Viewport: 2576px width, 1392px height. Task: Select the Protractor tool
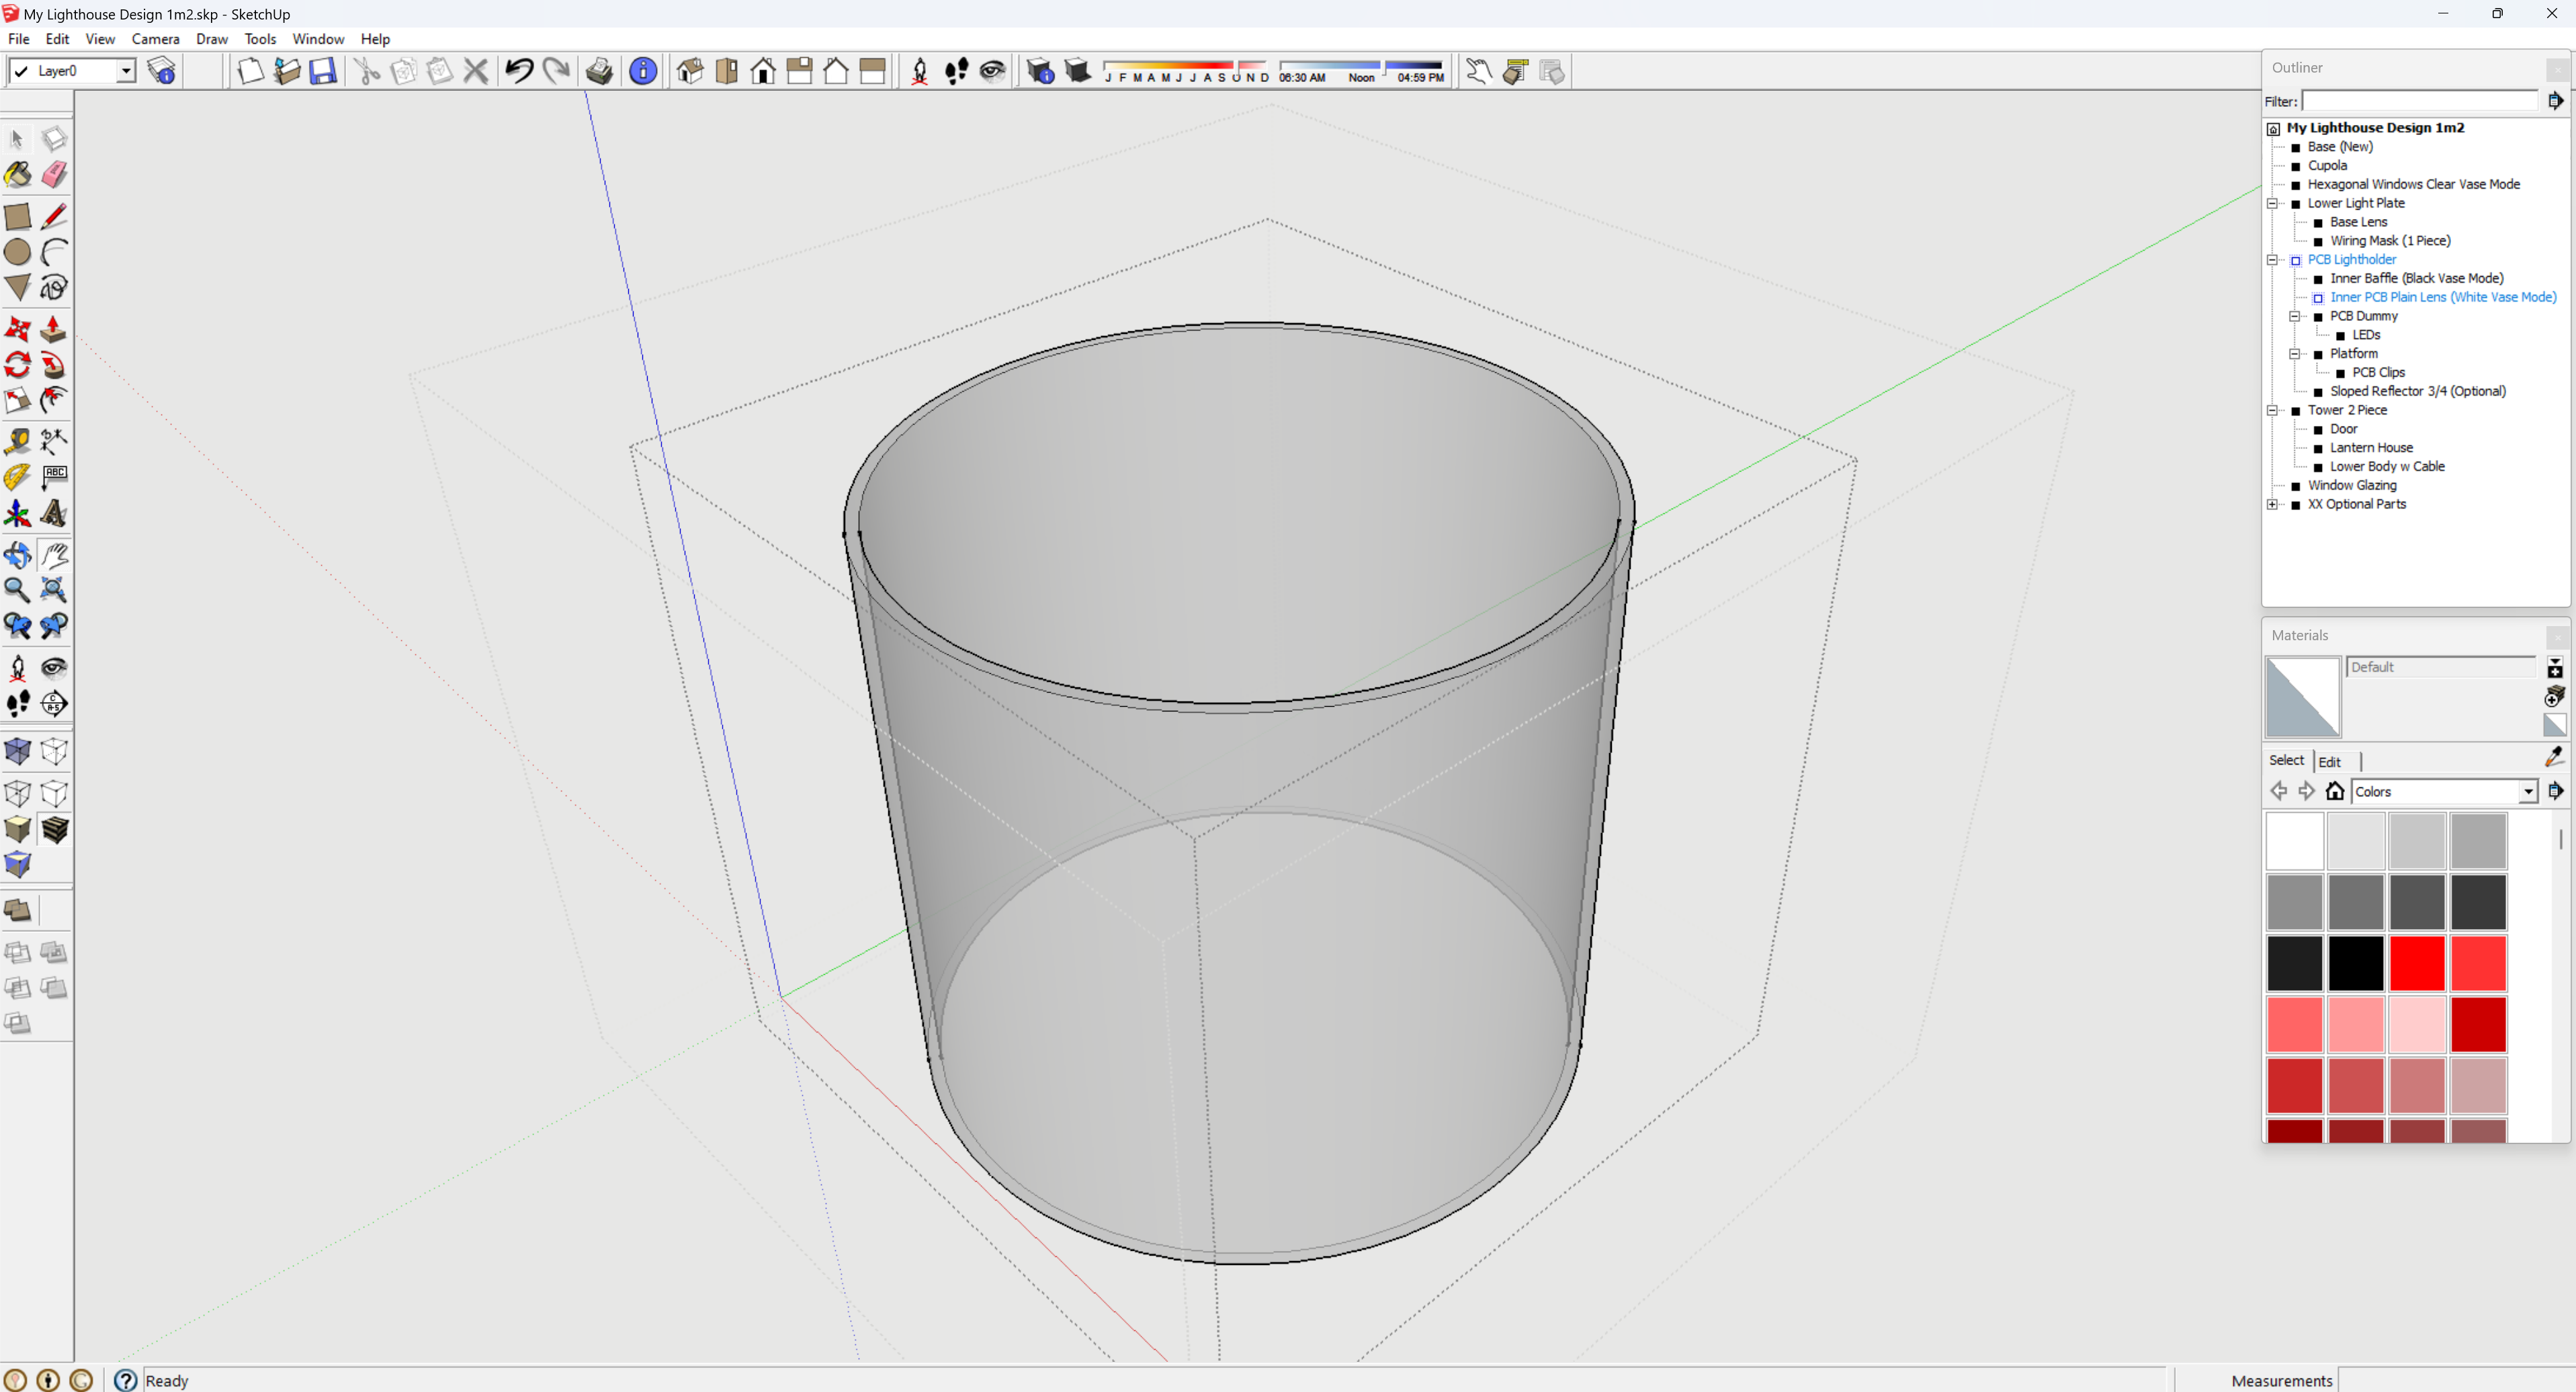(x=18, y=477)
